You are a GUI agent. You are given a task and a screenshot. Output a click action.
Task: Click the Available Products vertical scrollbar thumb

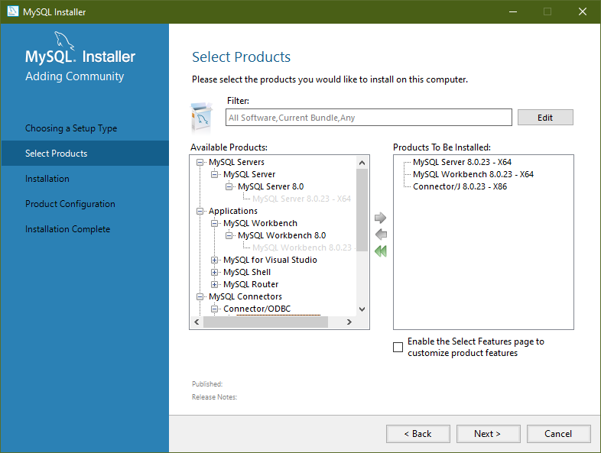[x=362, y=210]
